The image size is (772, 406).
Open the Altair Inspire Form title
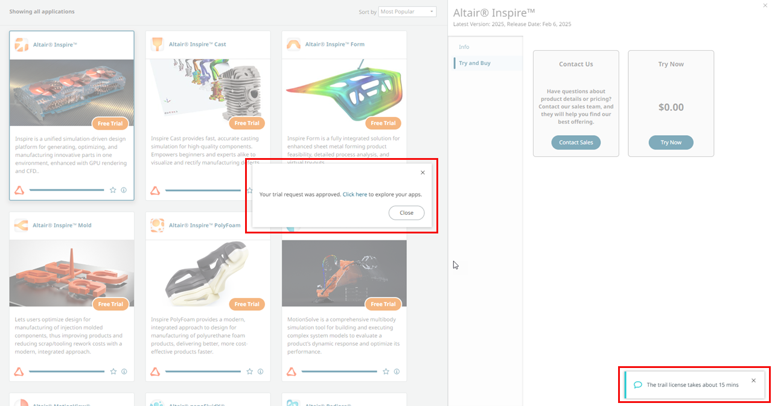click(335, 45)
